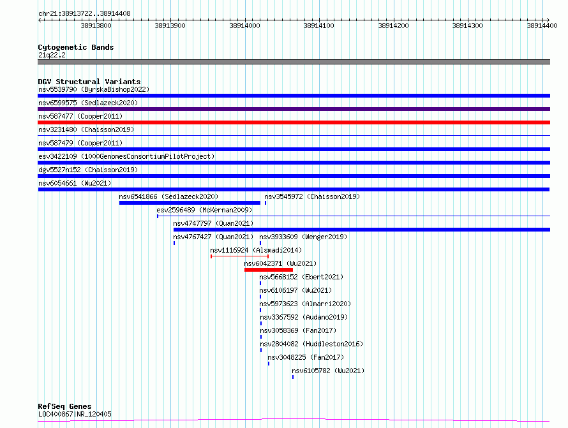The image size is (568, 428).
Task: Click nsv3058369 (Fan2017) label
Action: (298, 330)
